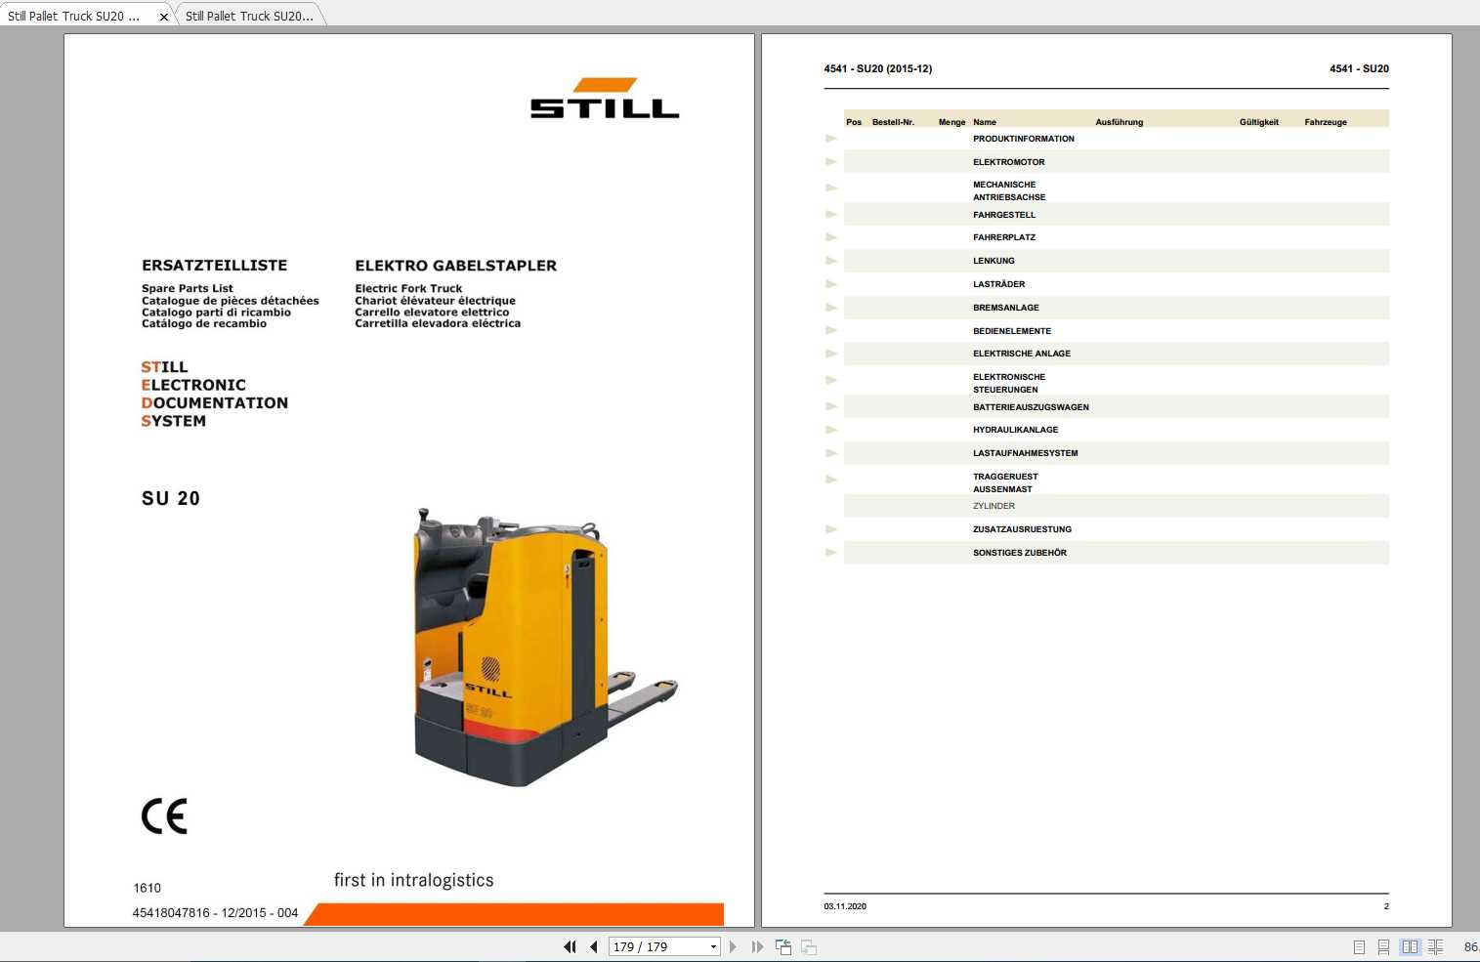Click the Bestell-Nr. column header
The height and width of the screenshot is (962, 1480).
pyautogui.click(x=893, y=122)
